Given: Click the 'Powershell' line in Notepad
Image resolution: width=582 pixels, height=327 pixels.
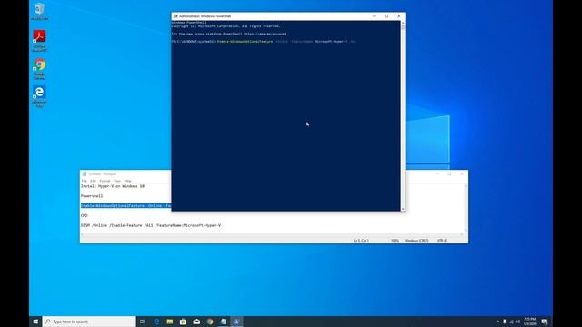Looking at the screenshot, I should pyautogui.click(x=92, y=196).
